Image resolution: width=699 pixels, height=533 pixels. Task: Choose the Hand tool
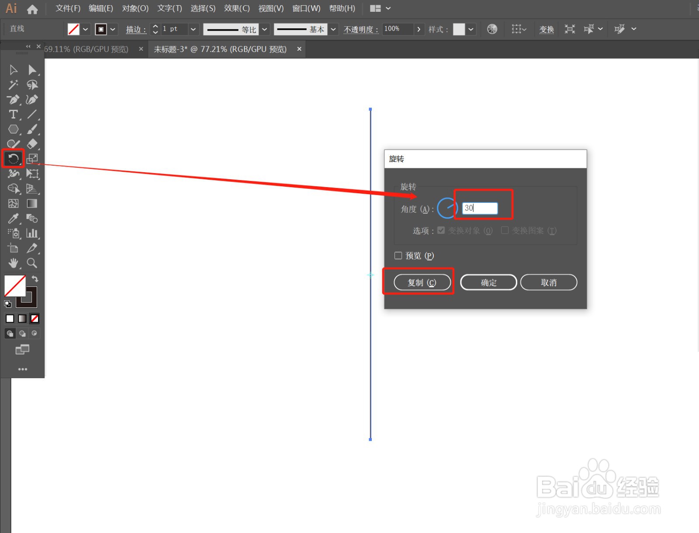click(14, 263)
